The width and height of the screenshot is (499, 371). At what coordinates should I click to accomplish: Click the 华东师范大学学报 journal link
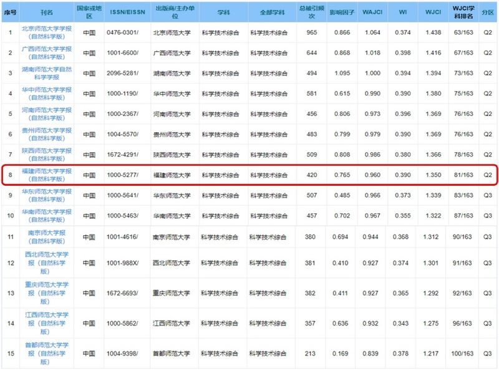pos(47,195)
